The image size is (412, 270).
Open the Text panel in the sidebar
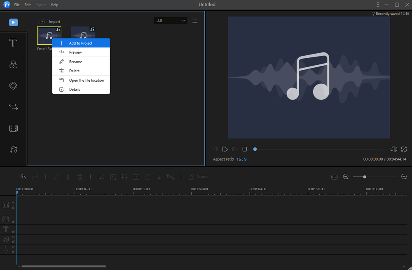pyautogui.click(x=13, y=43)
